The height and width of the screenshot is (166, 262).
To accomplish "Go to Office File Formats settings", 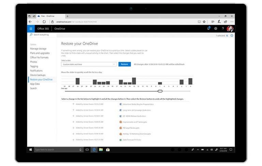I will pos(39,57).
